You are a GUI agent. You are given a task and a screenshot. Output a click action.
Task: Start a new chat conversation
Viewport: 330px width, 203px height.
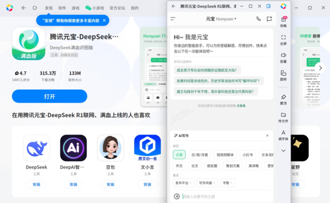coord(269,19)
